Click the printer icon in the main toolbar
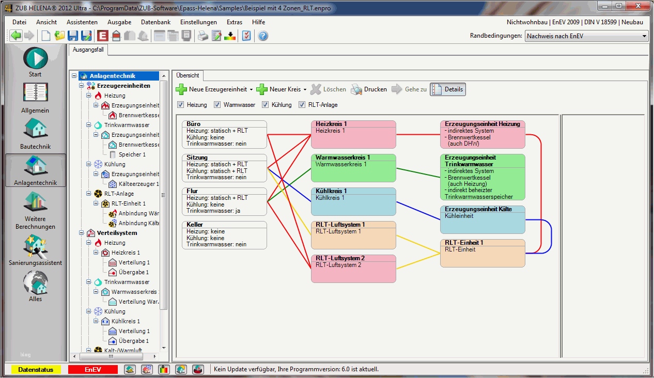 (204, 36)
